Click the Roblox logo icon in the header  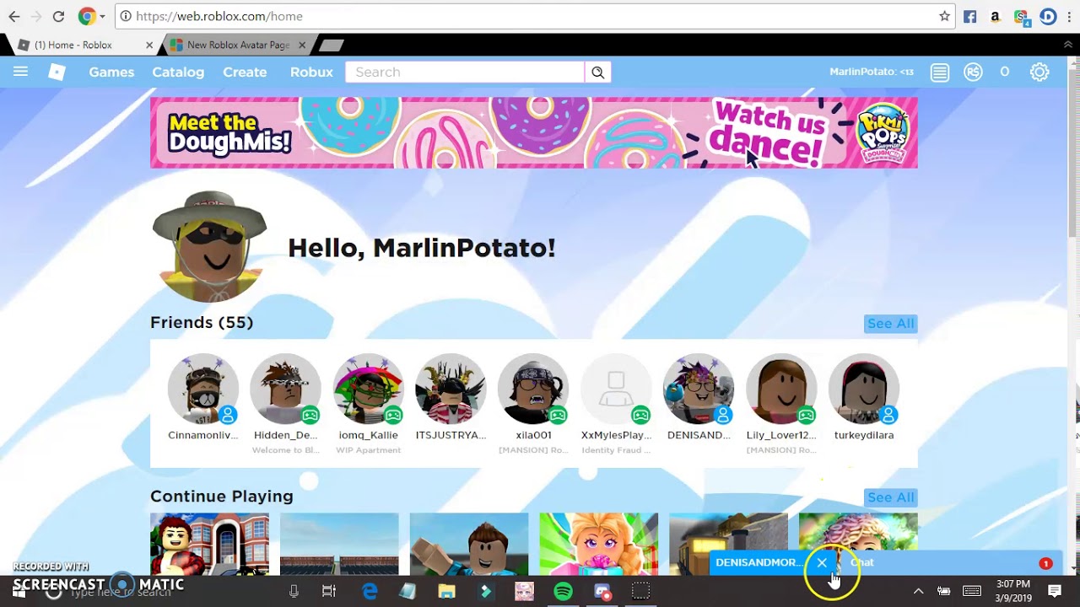[x=57, y=72]
